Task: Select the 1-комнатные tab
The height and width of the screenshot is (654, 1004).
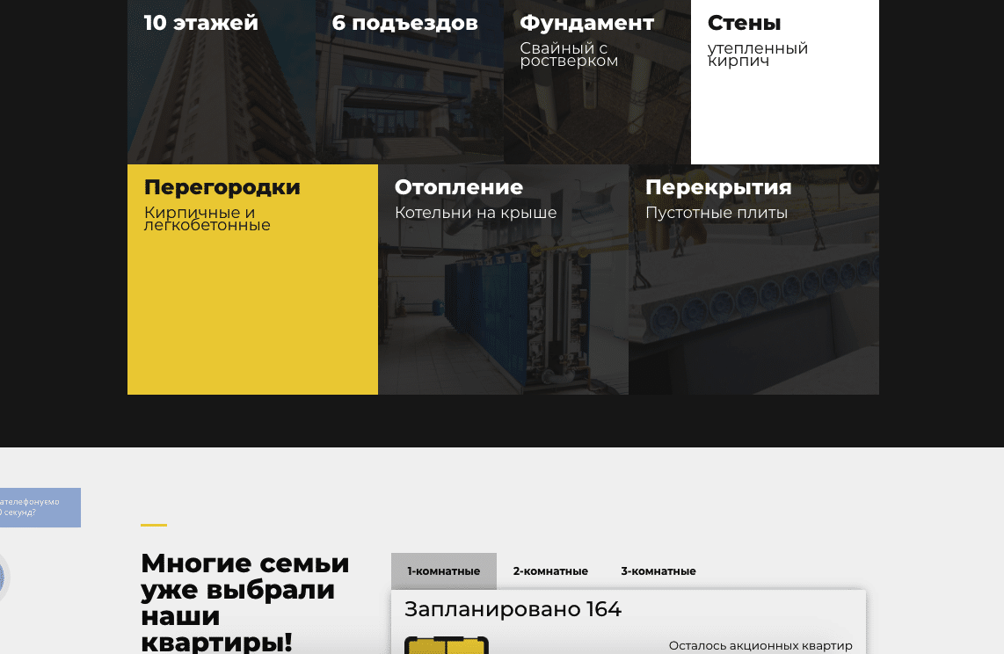Action: [443, 571]
